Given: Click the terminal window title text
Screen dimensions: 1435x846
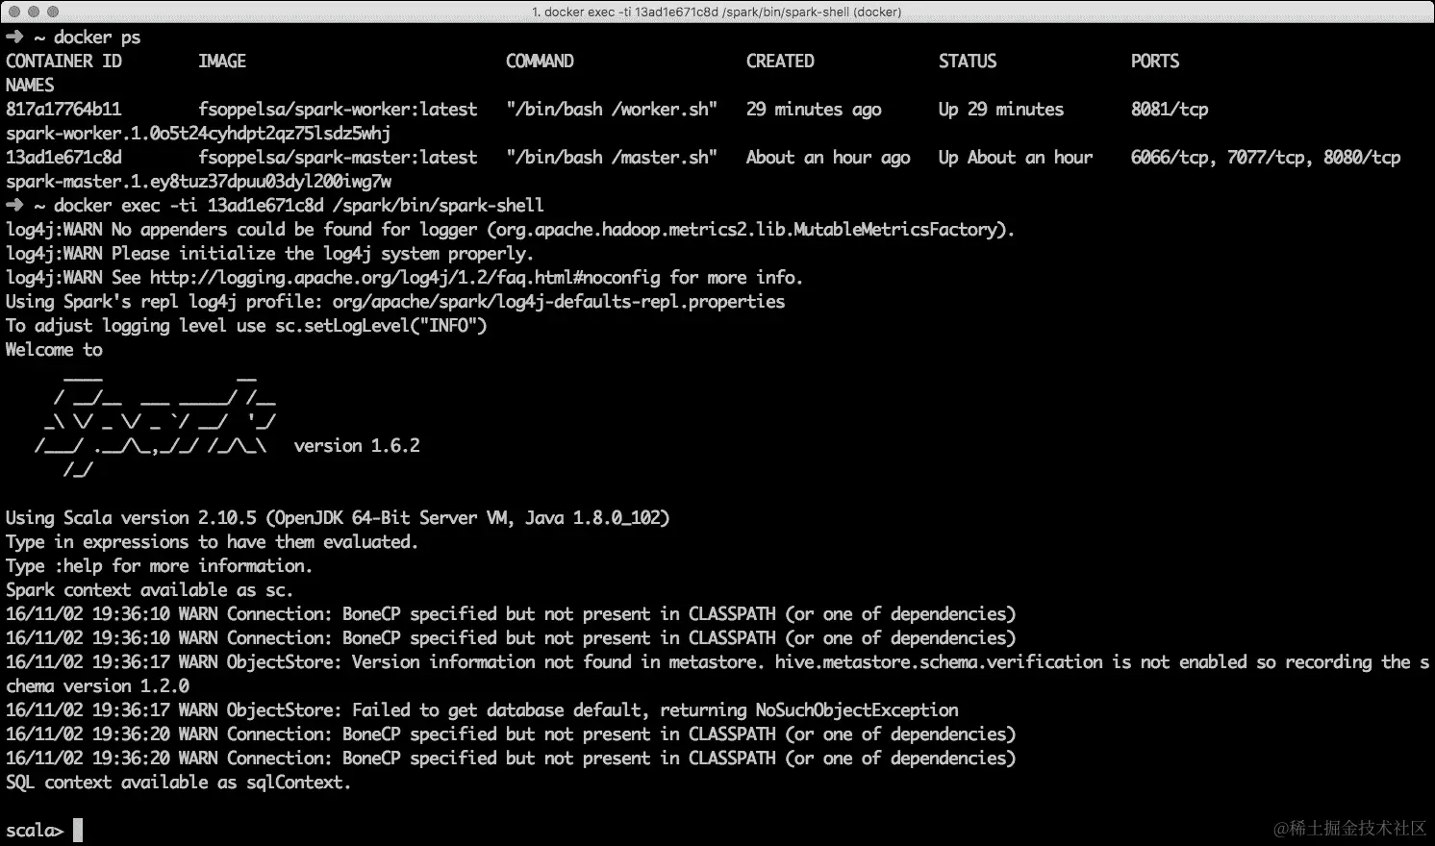Looking at the screenshot, I should coord(717,12).
